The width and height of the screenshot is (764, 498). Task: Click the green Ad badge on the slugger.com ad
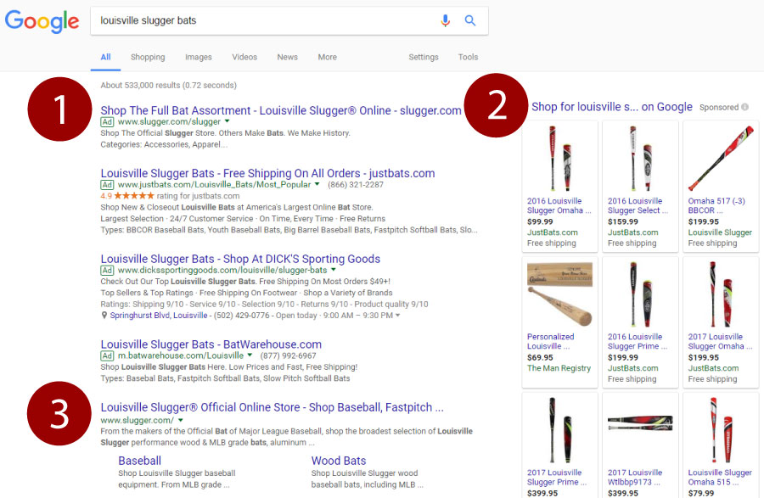106,121
